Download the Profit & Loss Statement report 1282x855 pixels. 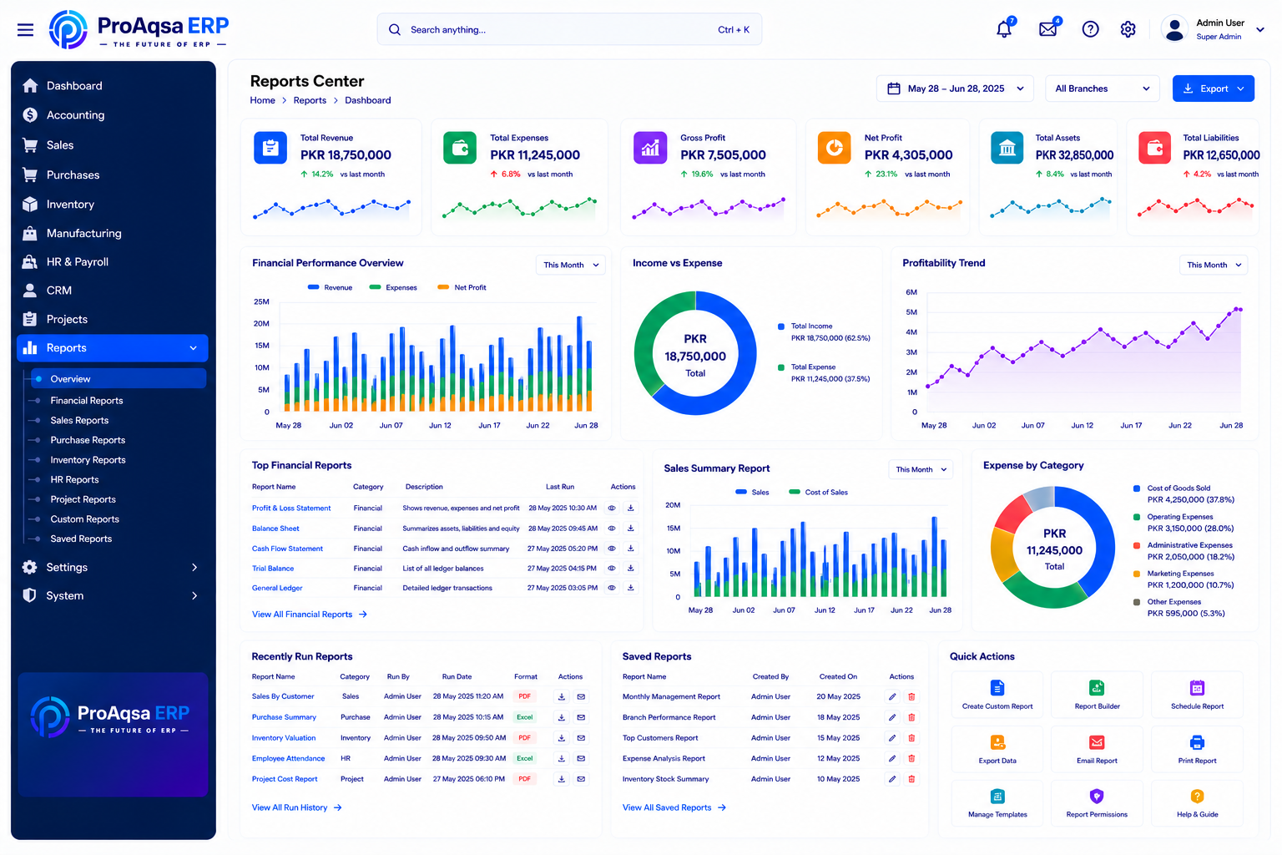point(631,508)
